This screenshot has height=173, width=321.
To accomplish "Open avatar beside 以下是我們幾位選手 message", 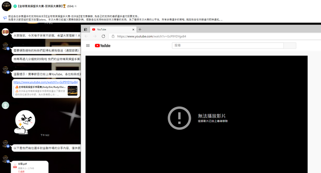I will (5, 144).
